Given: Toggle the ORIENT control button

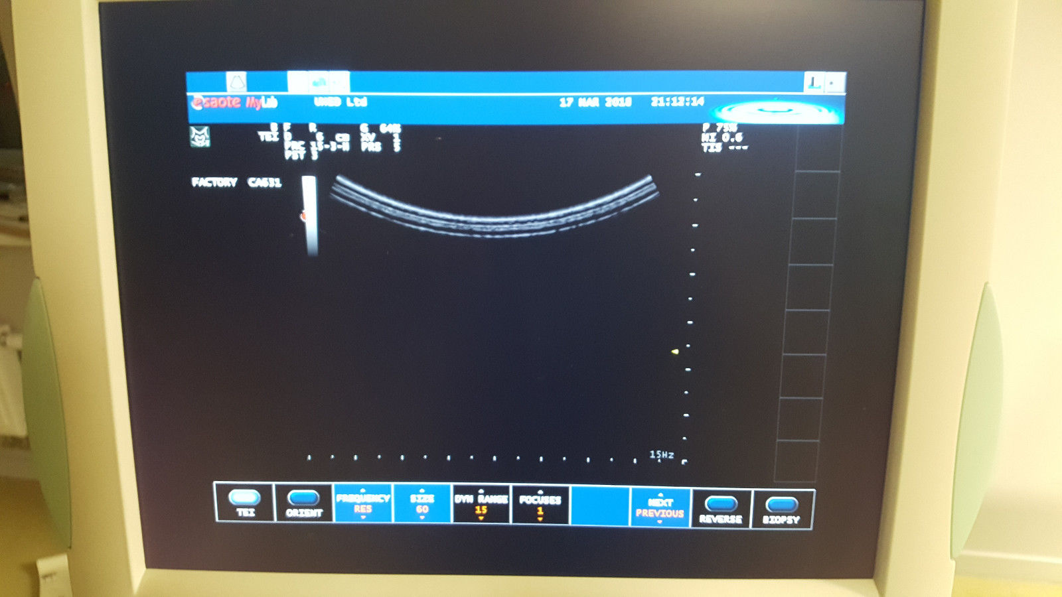Looking at the screenshot, I should pyautogui.click(x=304, y=499).
